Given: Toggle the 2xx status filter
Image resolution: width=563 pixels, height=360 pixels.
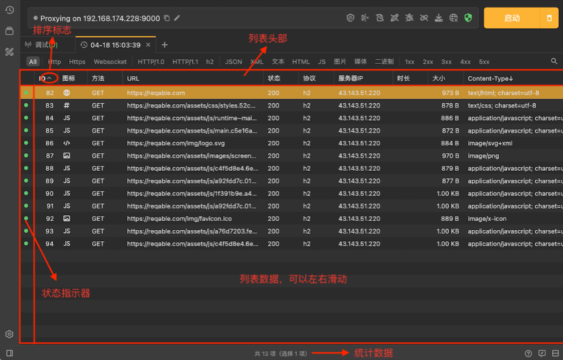Looking at the screenshot, I should [x=427, y=61].
